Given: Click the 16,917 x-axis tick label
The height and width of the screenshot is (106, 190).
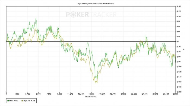Looking at the screenshot, I should point(102,94).
